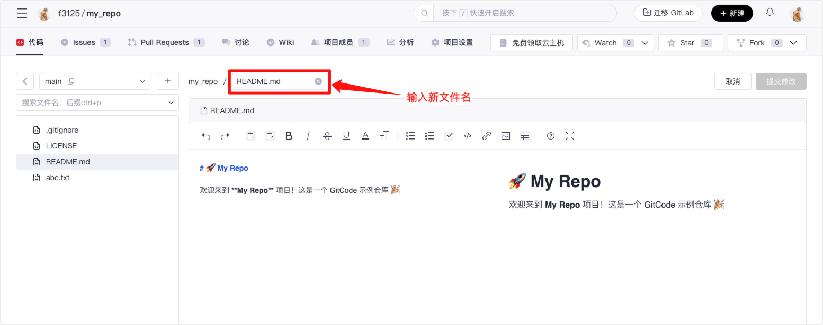Open abc.txt in the file tree

tap(58, 178)
